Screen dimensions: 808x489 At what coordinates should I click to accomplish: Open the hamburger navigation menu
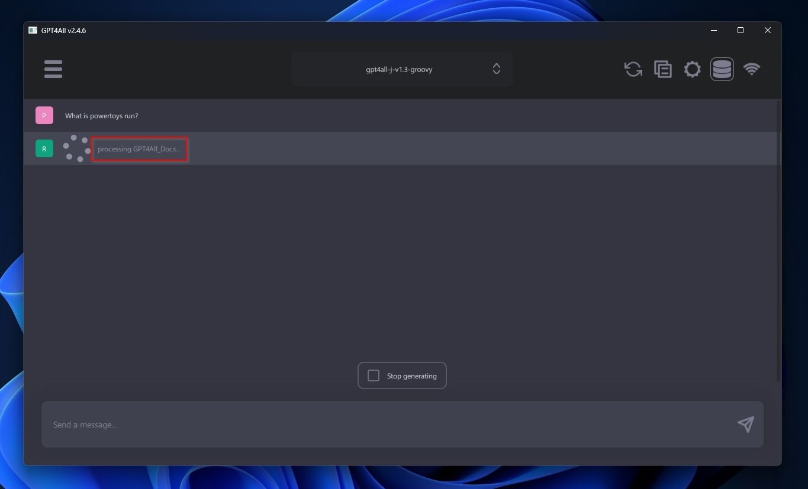pos(53,69)
